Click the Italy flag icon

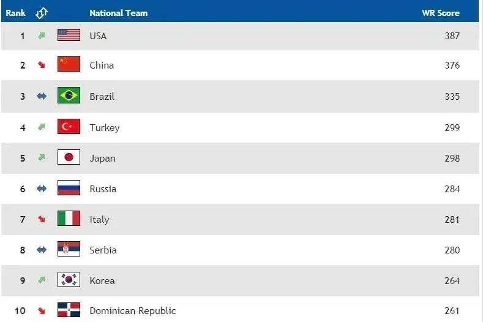[x=69, y=219]
